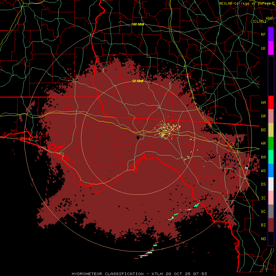Click the 'HHC' product code label

pos(270,18)
